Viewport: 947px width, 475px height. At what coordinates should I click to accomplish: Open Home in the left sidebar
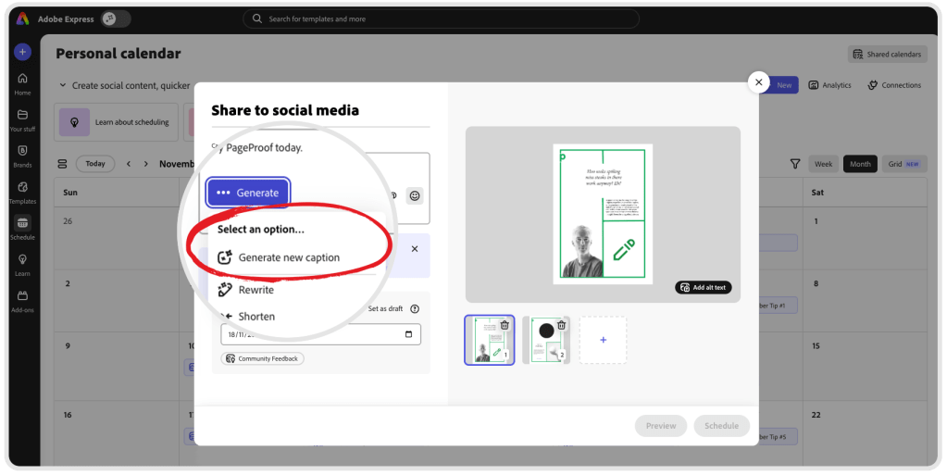pos(22,83)
